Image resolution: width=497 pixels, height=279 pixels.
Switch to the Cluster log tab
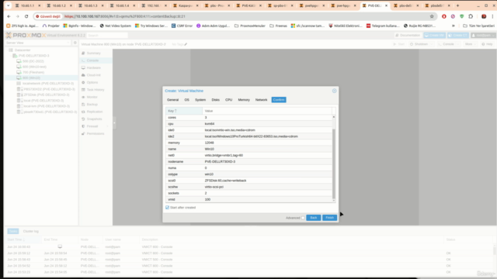(31, 231)
